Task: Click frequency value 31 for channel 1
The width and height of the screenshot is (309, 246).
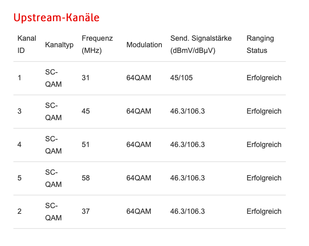Action: [x=85, y=78]
